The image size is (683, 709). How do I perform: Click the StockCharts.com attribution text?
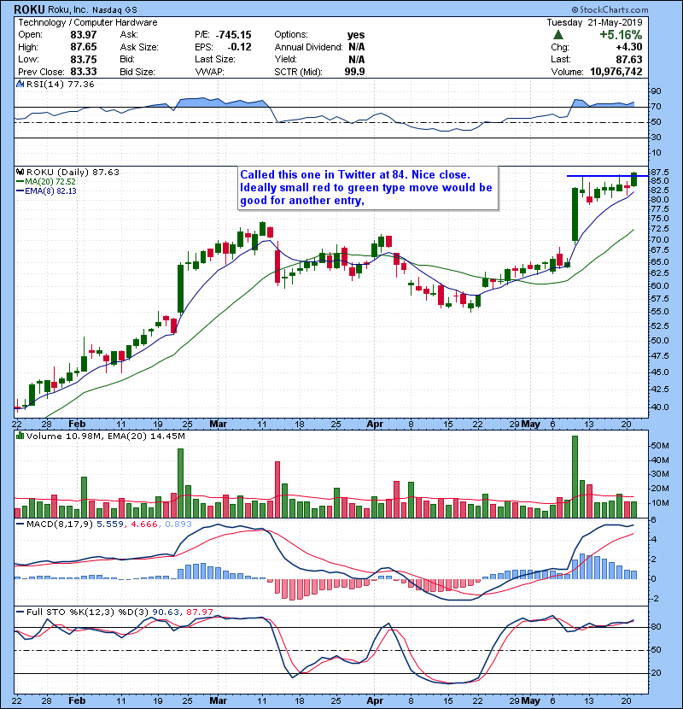tap(610, 9)
